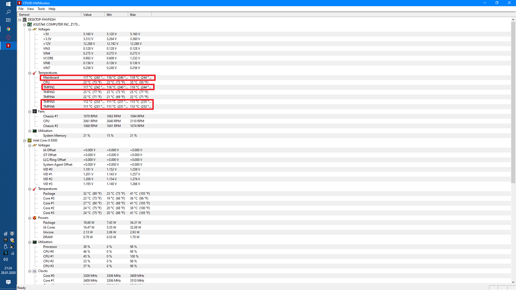This screenshot has width=516, height=290.
Task: Select the Mainboard temperature row
Action: [51, 78]
